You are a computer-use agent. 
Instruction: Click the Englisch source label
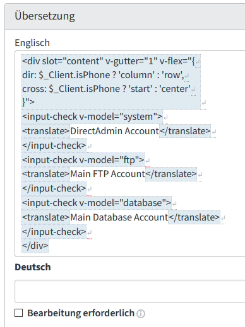pos(32,43)
